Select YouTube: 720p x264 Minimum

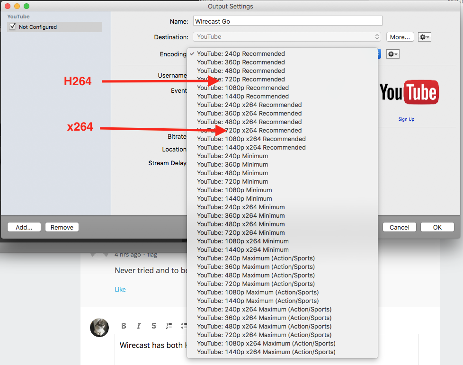coord(282,233)
